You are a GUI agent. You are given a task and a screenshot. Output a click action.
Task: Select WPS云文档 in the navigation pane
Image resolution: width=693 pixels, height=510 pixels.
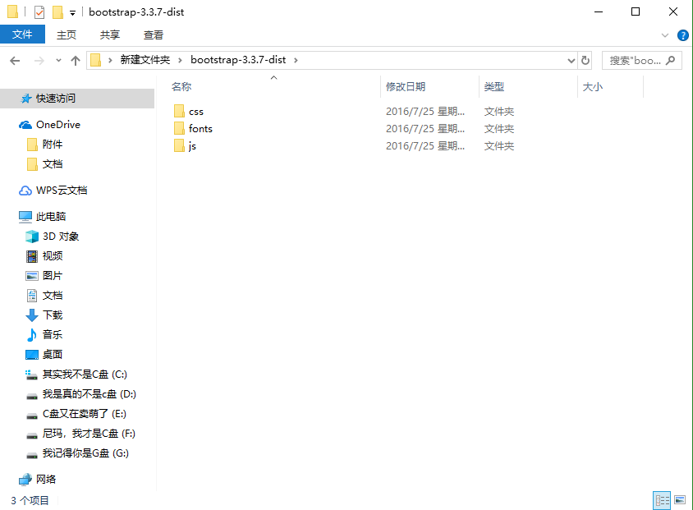[62, 191]
